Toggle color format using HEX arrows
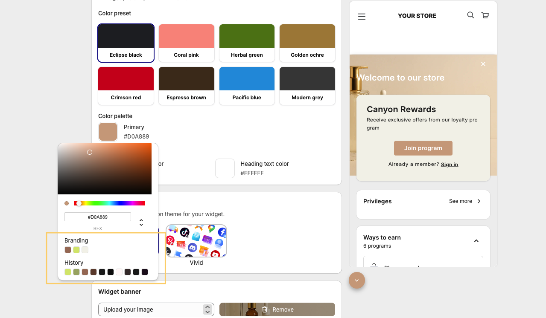 tap(141, 223)
